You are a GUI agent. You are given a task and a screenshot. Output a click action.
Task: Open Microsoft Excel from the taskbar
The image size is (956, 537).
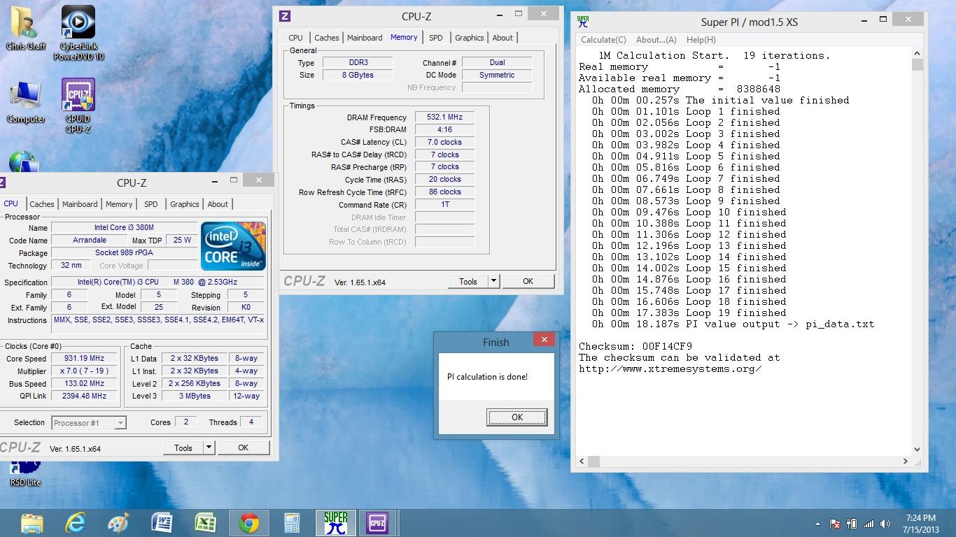tap(205, 523)
